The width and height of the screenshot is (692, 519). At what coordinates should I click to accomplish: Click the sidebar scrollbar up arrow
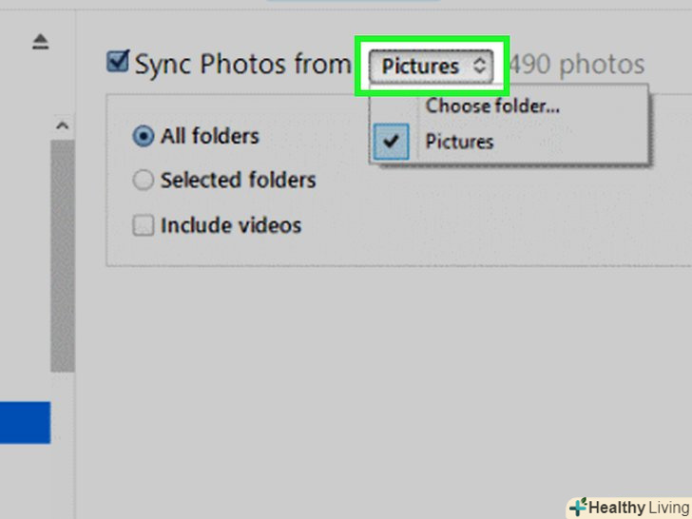tap(63, 125)
